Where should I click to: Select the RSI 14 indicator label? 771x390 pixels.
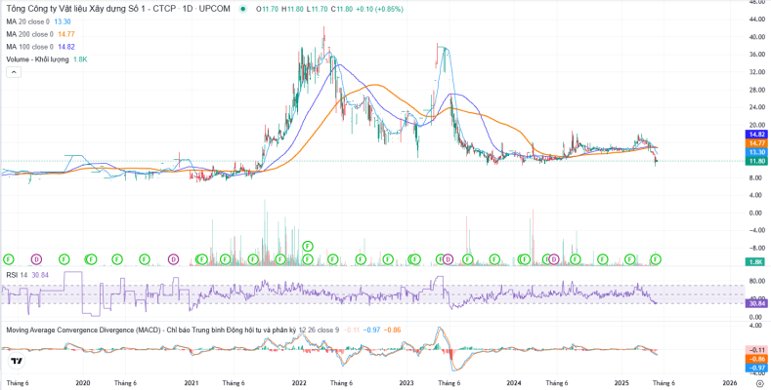click(x=17, y=276)
